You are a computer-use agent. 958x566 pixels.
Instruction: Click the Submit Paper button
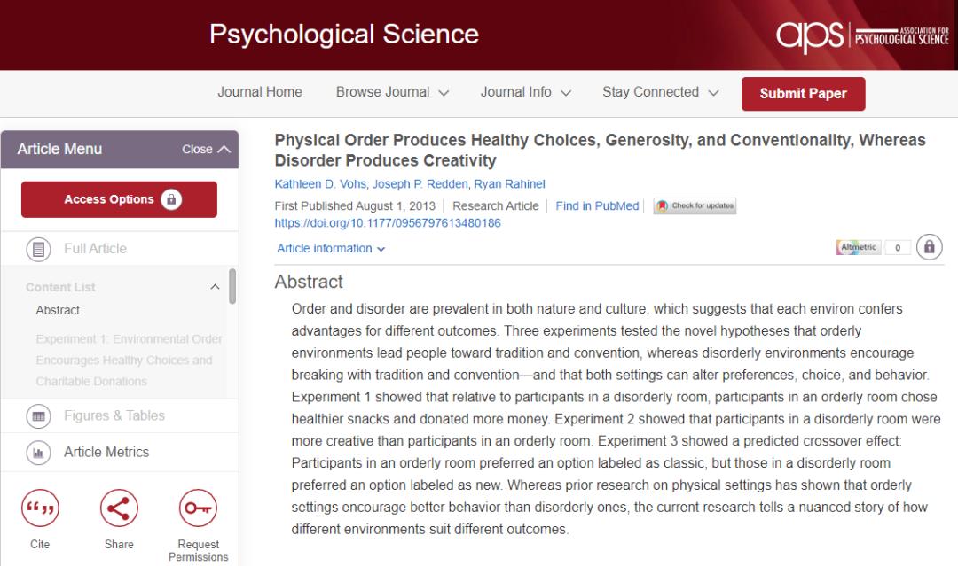803,94
